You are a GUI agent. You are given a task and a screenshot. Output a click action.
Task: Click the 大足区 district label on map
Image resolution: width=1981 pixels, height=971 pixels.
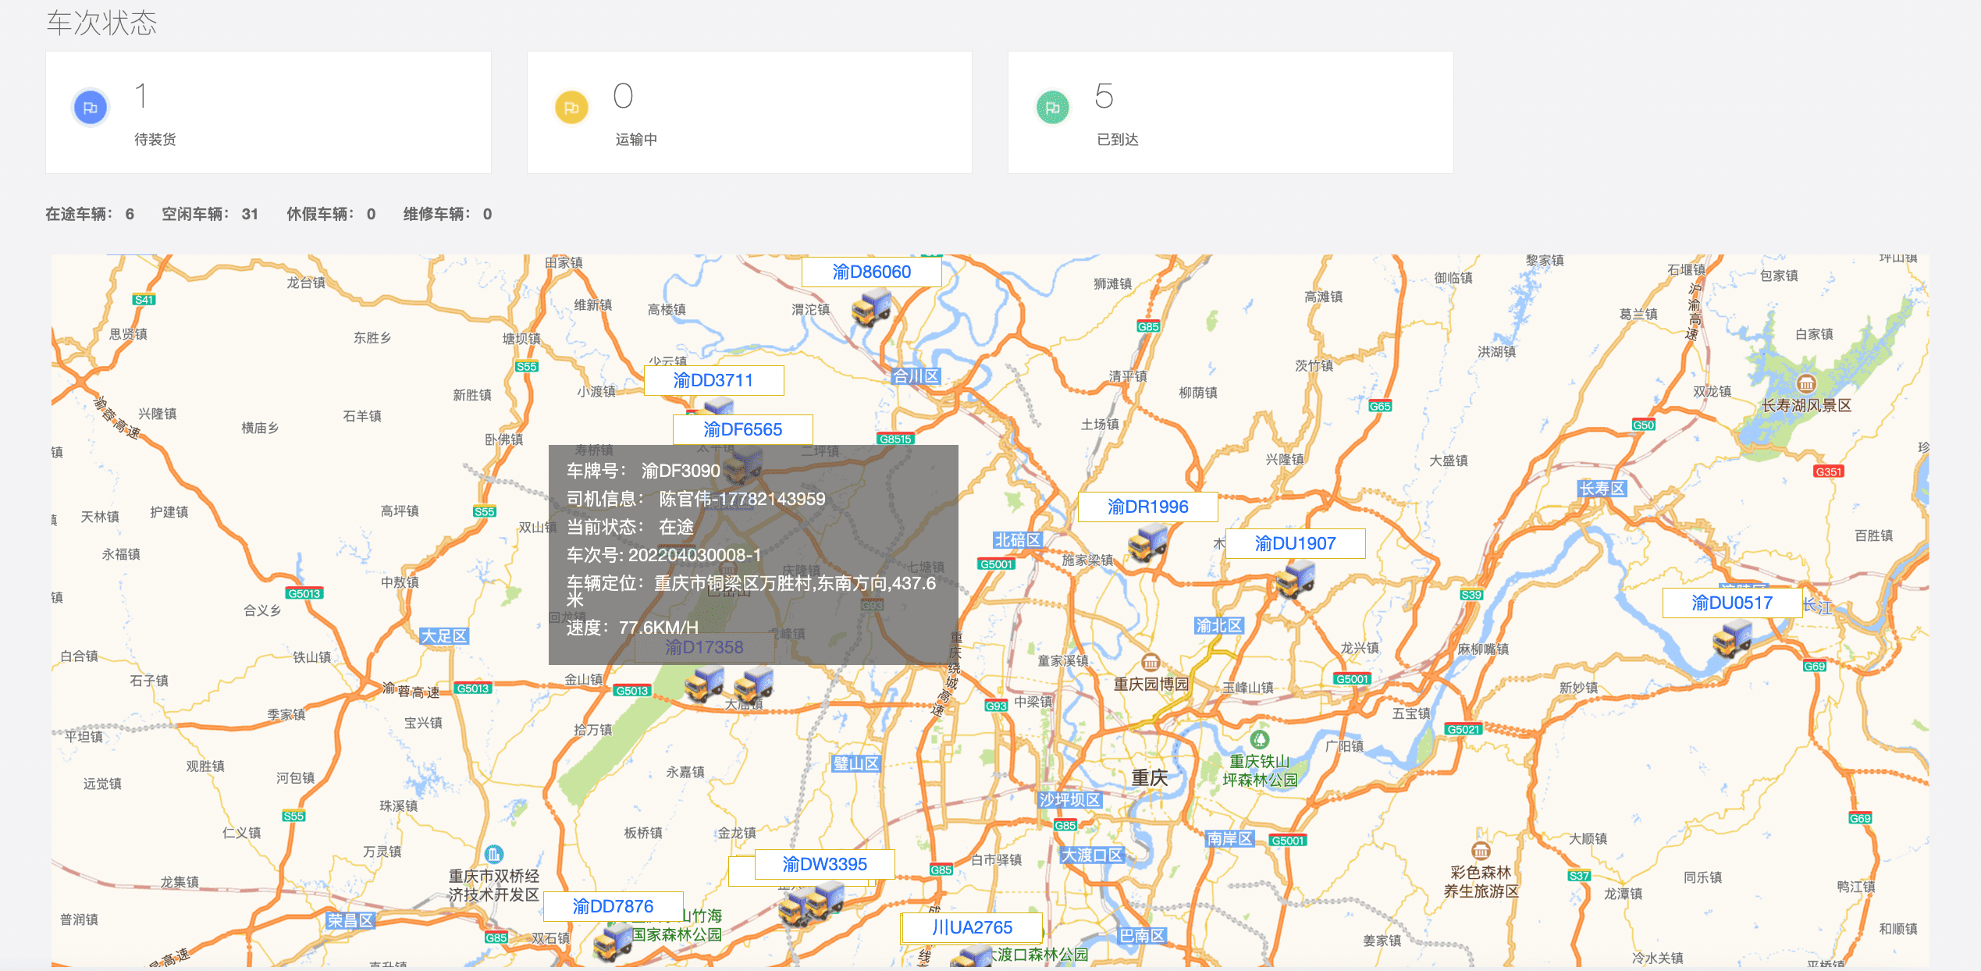coord(444,636)
